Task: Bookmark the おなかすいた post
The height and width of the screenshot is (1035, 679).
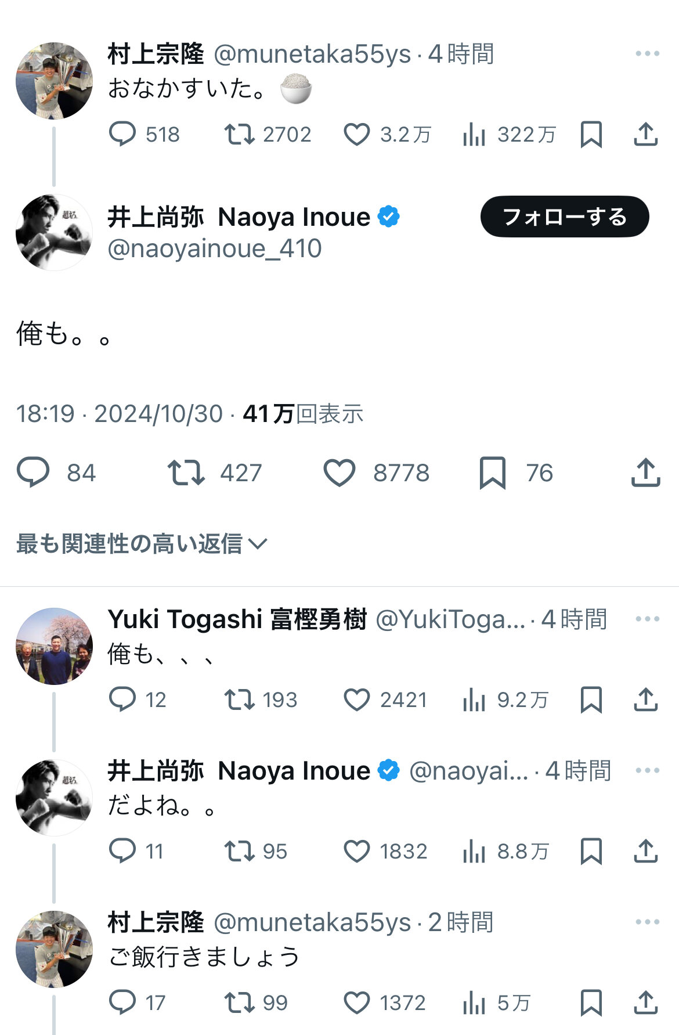Action: (591, 134)
